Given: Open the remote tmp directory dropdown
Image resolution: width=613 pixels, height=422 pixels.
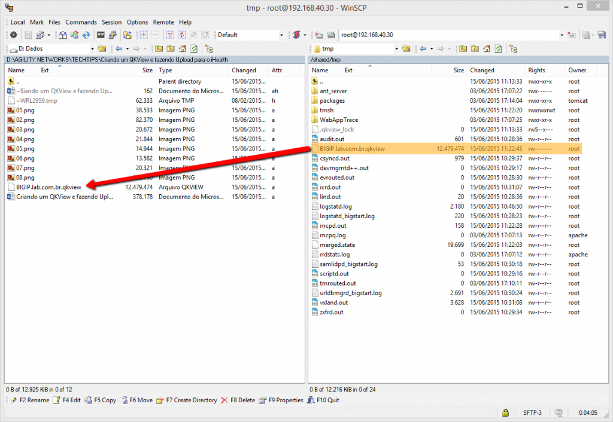Looking at the screenshot, I should (x=395, y=48).
